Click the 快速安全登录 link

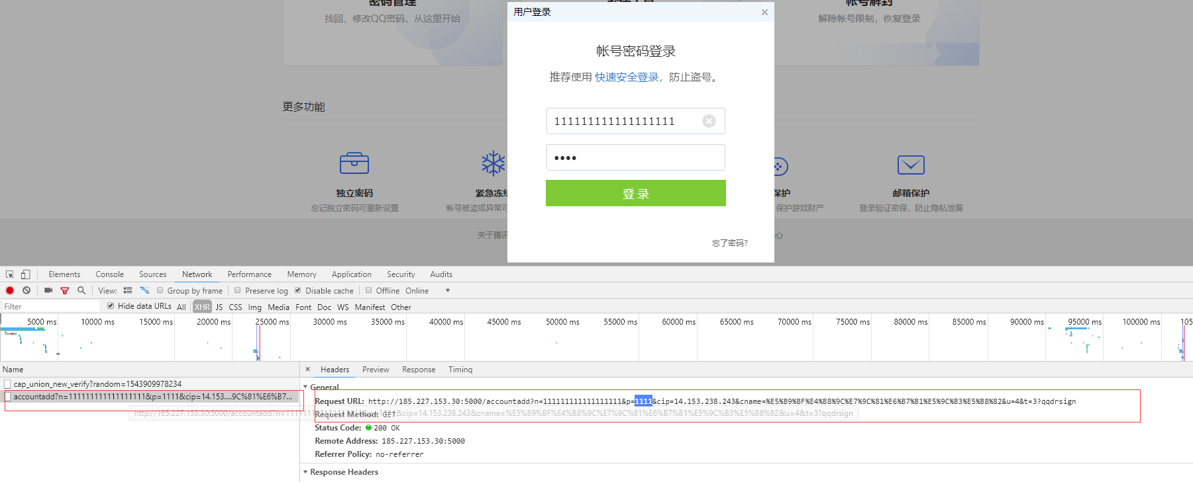[627, 77]
